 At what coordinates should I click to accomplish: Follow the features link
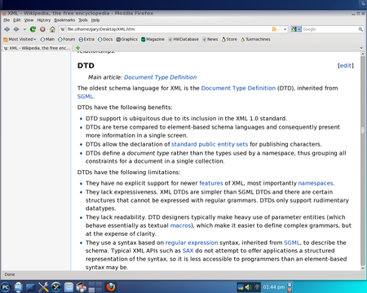tap(211, 183)
